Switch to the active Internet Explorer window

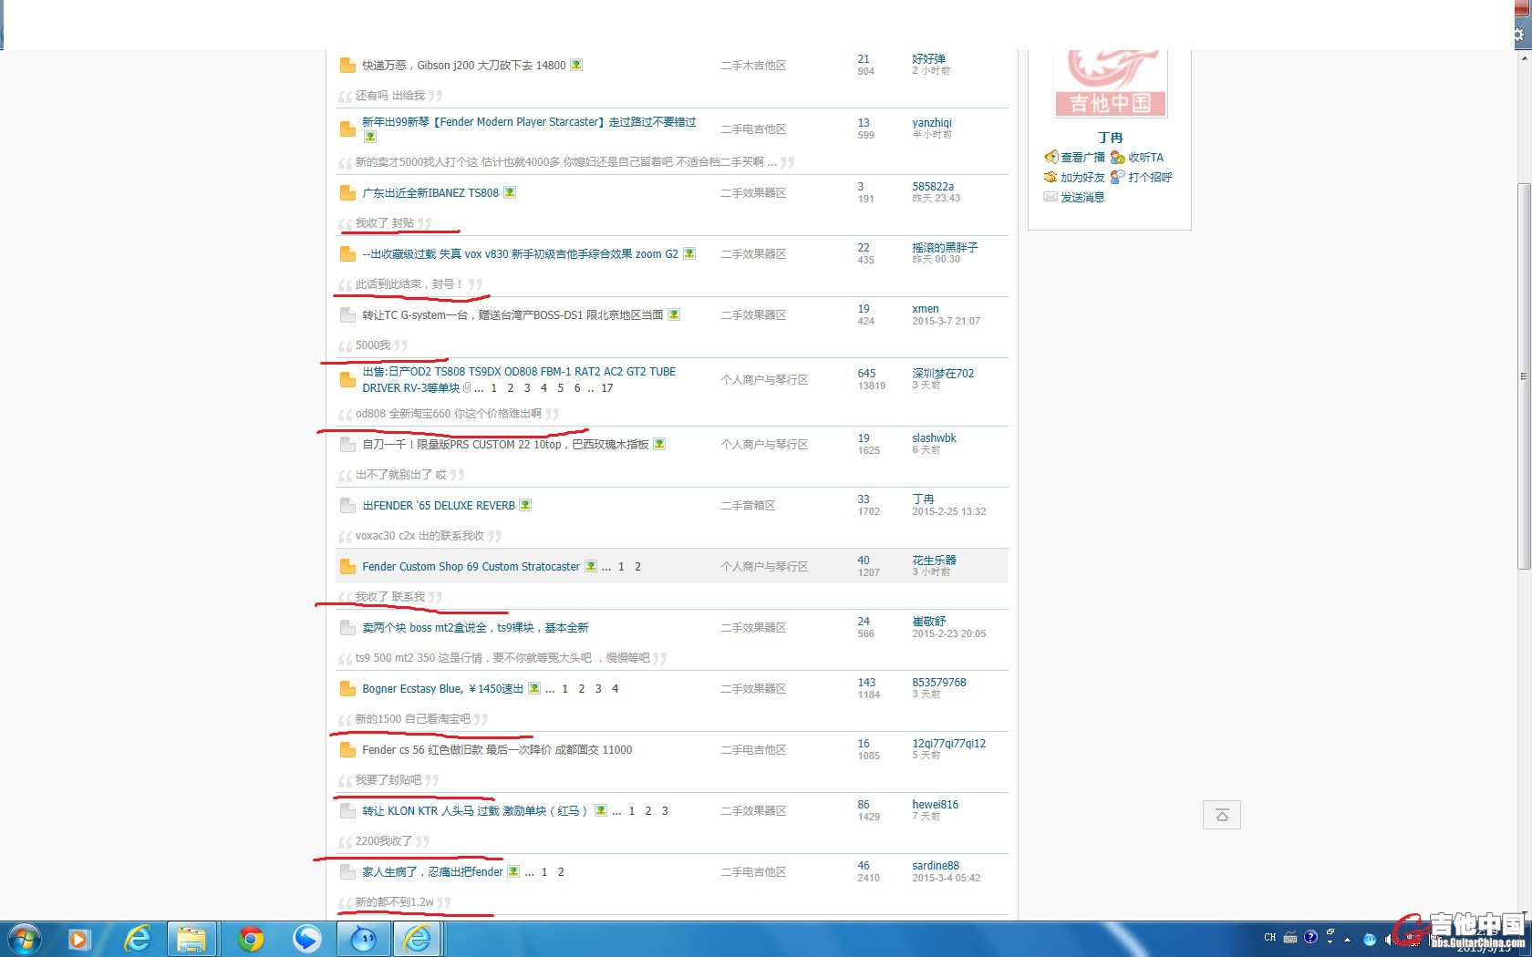[x=418, y=939]
